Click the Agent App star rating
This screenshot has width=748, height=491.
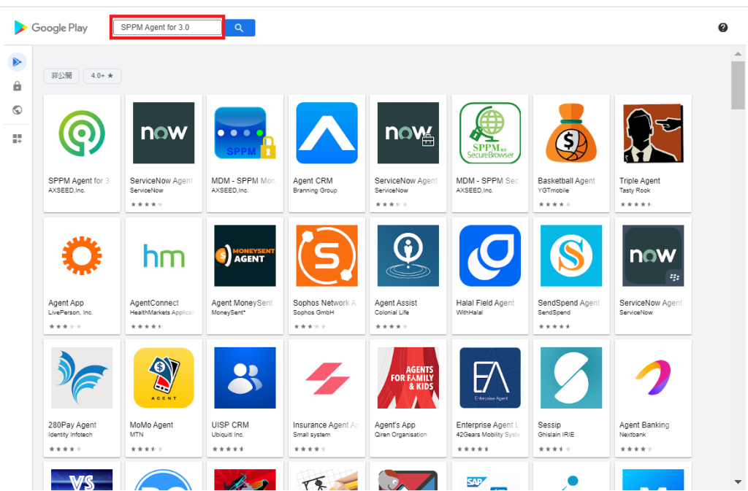click(65, 327)
